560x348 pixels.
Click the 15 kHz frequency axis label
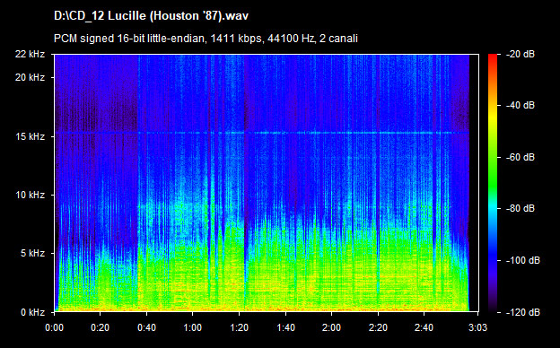30,136
